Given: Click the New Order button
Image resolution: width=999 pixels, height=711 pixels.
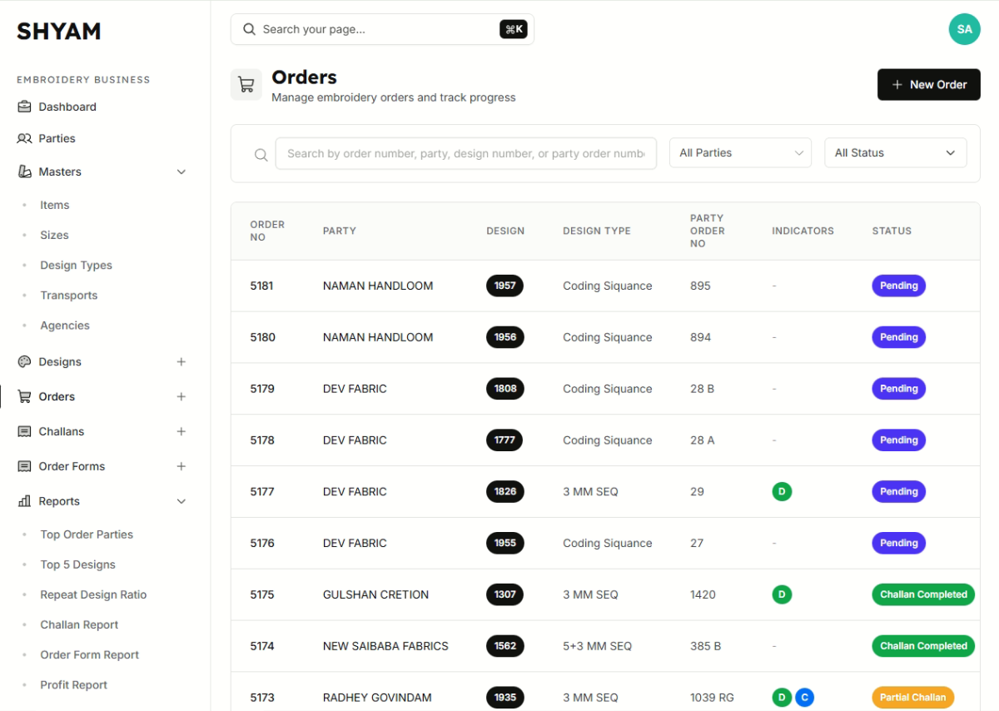Looking at the screenshot, I should (x=928, y=85).
